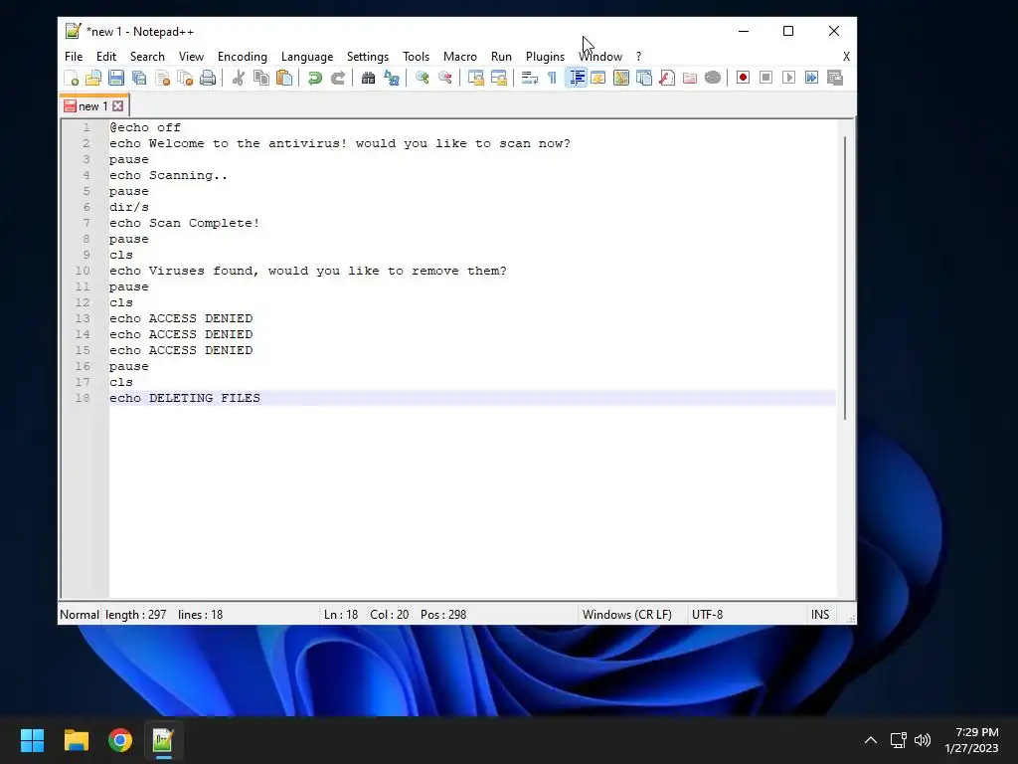Click the INS indicator in status bar
The image size is (1018, 764).
pos(820,615)
